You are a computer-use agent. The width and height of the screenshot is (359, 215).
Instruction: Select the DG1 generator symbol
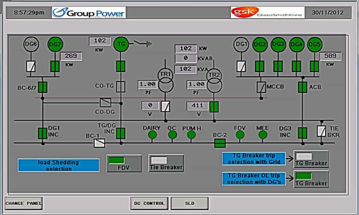(x=241, y=44)
